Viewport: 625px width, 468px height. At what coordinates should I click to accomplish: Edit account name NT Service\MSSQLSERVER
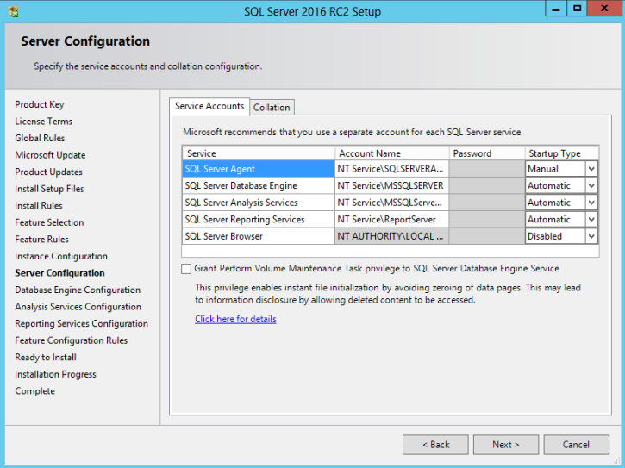(392, 186)
